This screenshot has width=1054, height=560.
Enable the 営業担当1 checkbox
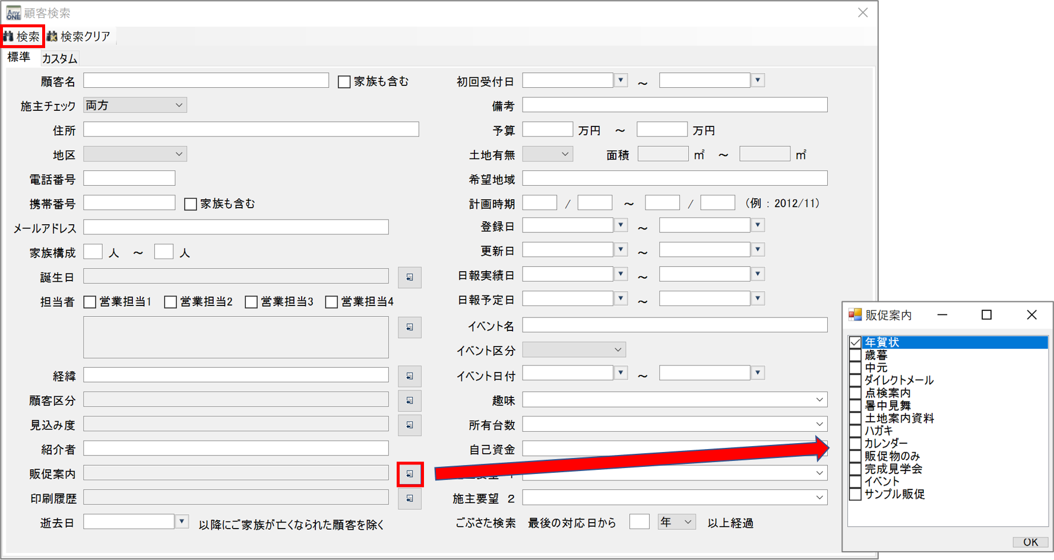[90, 302]
